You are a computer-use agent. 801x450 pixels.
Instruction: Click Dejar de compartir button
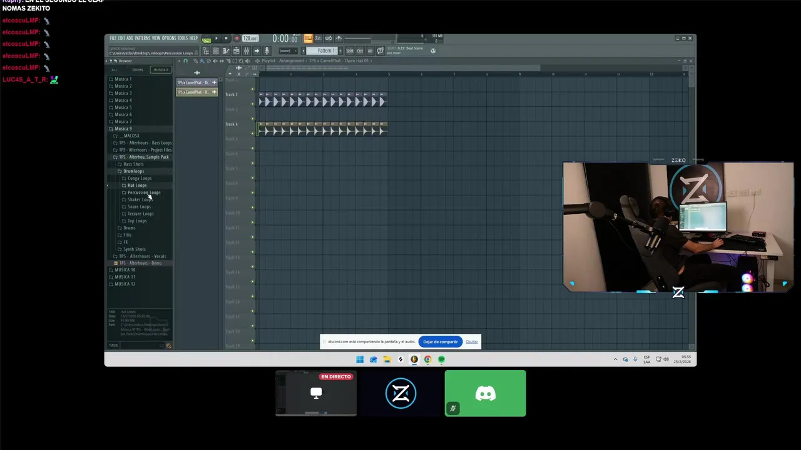pos(441,342)
